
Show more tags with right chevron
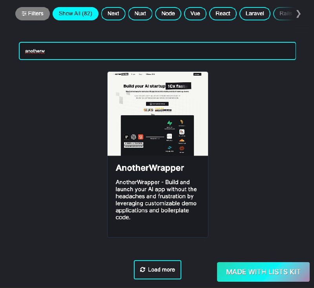point(298,14)
